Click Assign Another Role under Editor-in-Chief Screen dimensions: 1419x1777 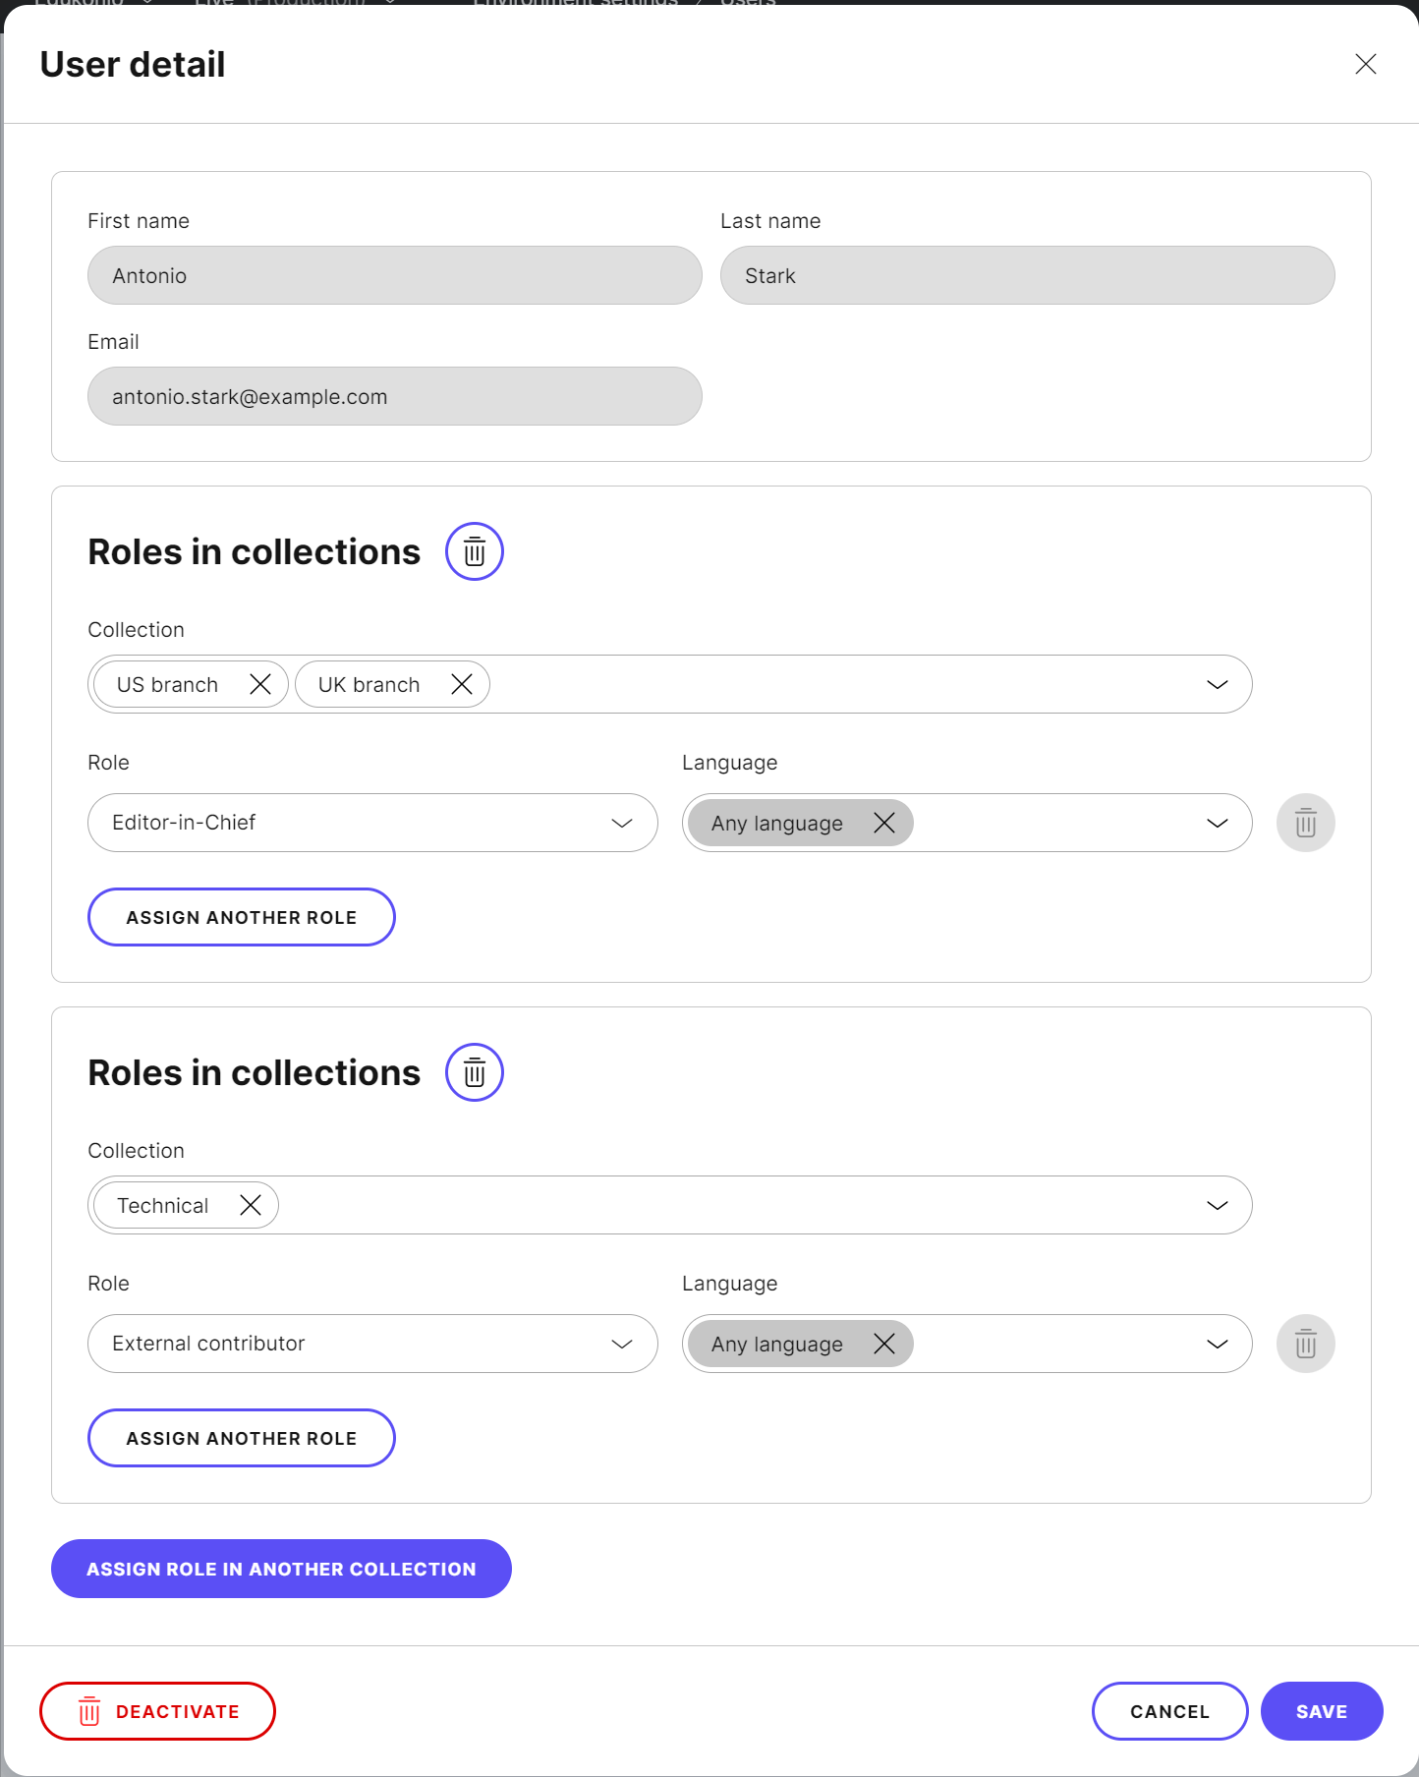[x=242, y=917]
